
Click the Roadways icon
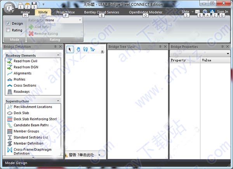coord(10,92)
